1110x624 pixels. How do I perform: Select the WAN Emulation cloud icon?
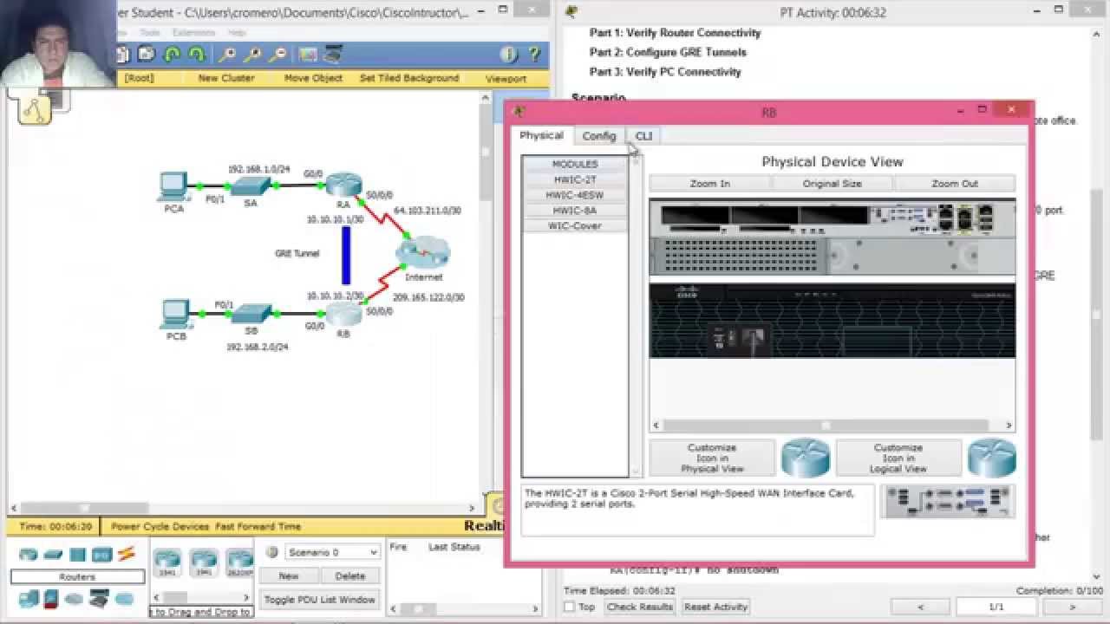click(x=75, y=598)
